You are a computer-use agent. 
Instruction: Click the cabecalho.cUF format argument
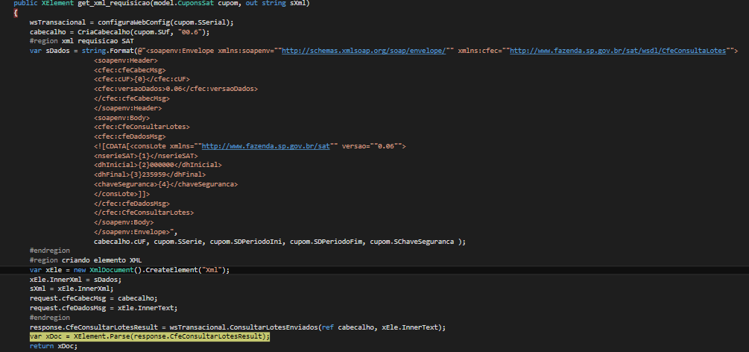click(x=120, y=242)
